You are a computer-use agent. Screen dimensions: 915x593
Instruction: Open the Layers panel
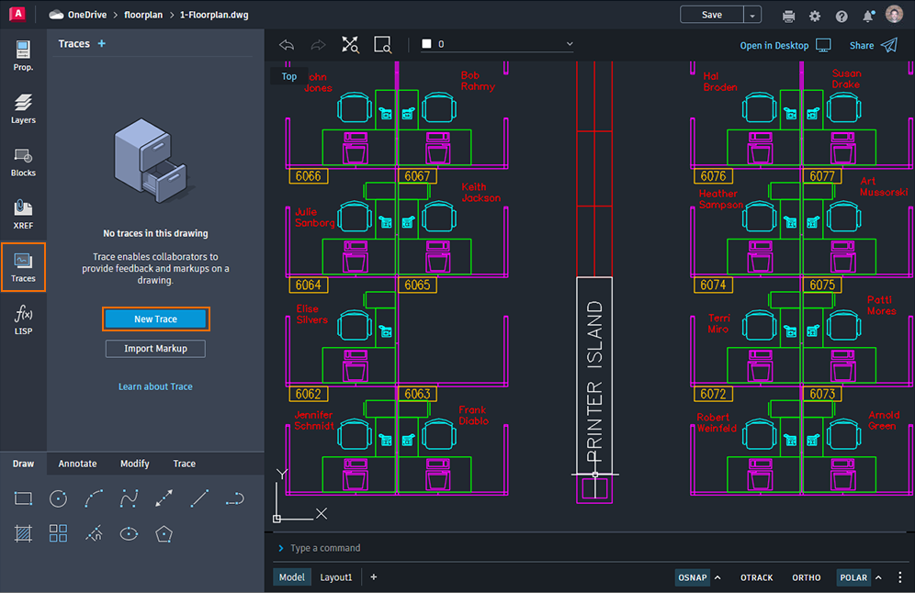tap(23, 108)
